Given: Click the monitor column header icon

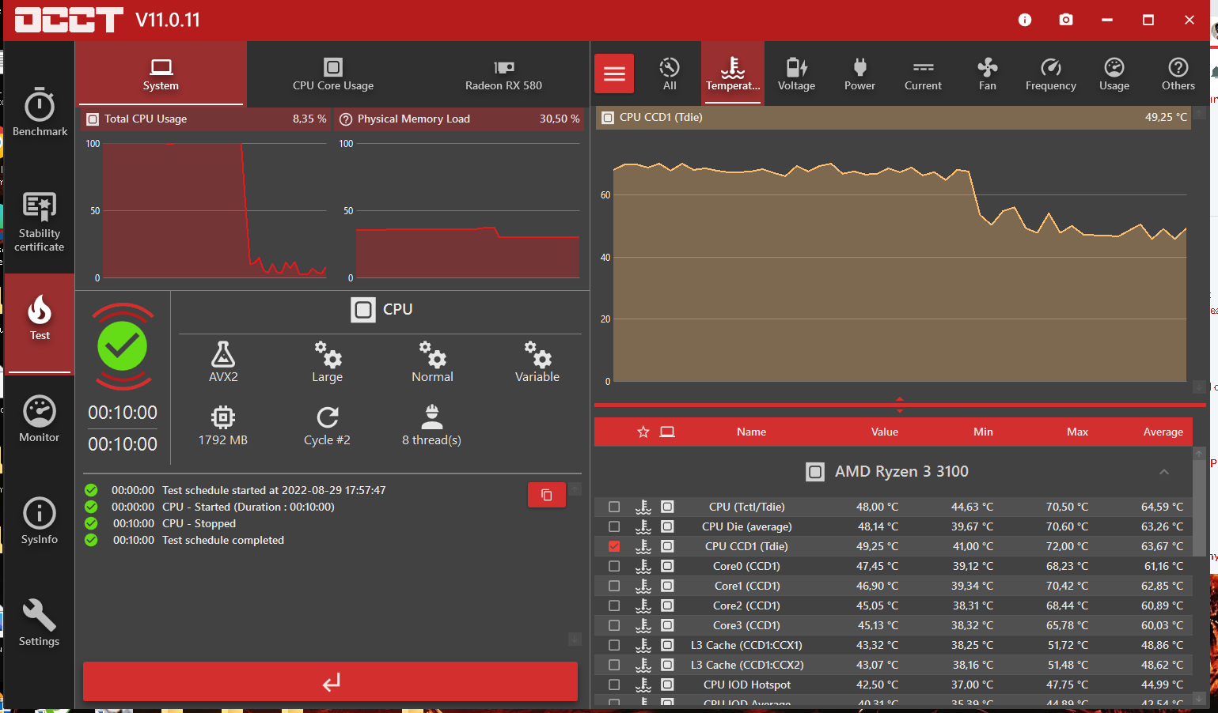Looking at the screenshot, I should 667,432.
